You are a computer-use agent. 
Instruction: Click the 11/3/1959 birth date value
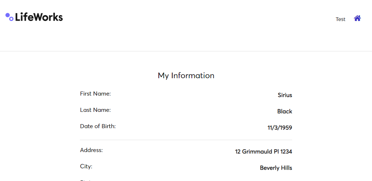pyautogui.click(x=280, y=128)
